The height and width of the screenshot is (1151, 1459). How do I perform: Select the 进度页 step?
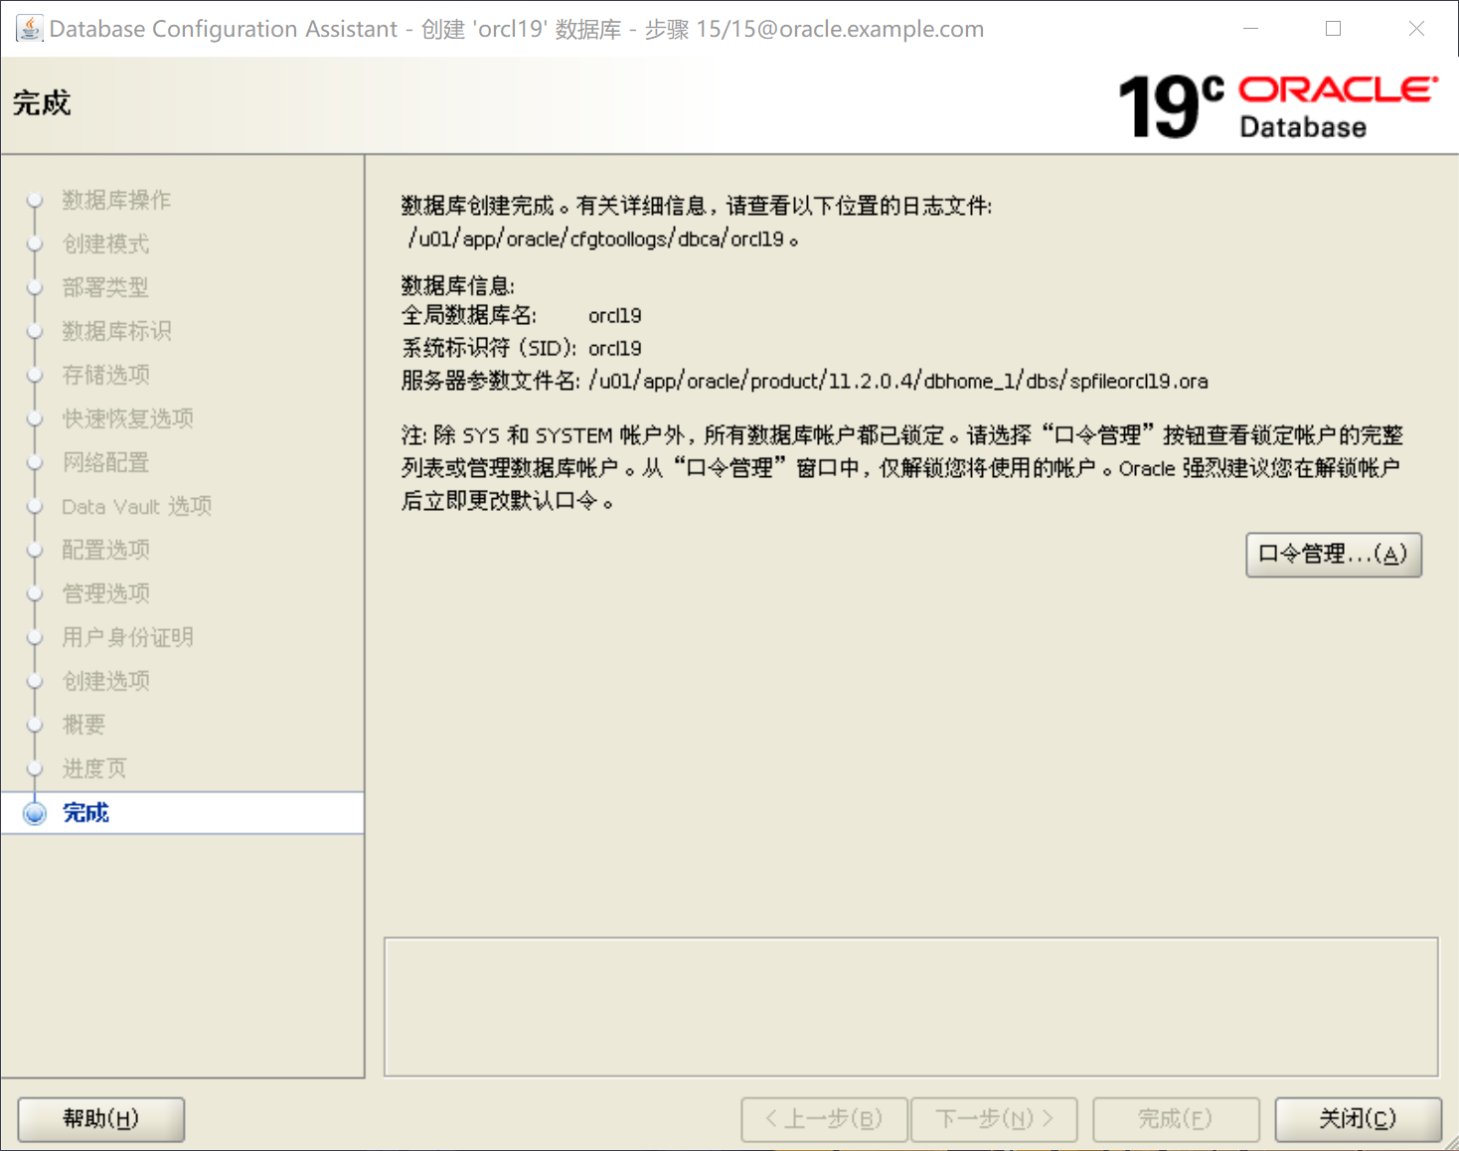coord(94,768)
